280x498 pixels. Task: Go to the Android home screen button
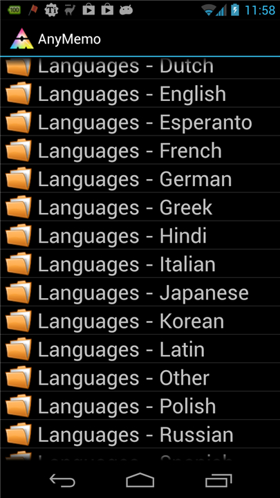click(x=140, y=480)
